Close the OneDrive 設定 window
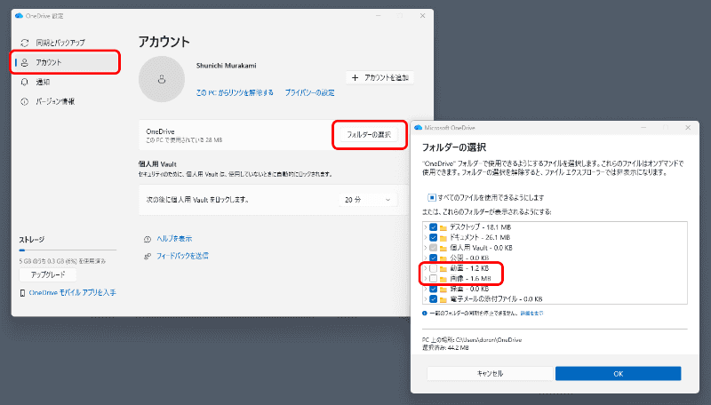Viewport: 711px width, 405px height. click(423, 16)
